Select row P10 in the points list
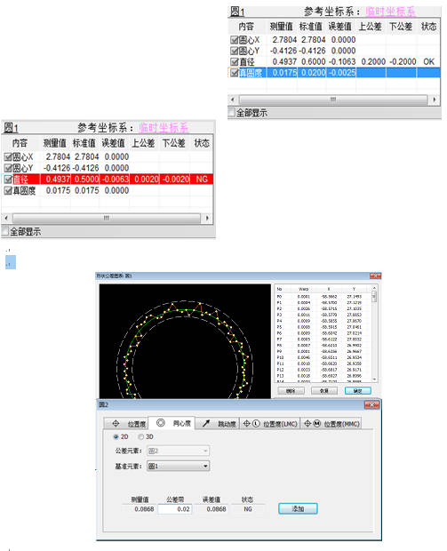The width and height of the screenshot is (447, 551). pyautogui.click(x=323, y=357)
